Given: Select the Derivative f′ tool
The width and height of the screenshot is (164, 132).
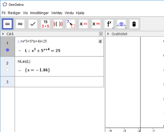Looking at the screenshot, I should point(109,24).
